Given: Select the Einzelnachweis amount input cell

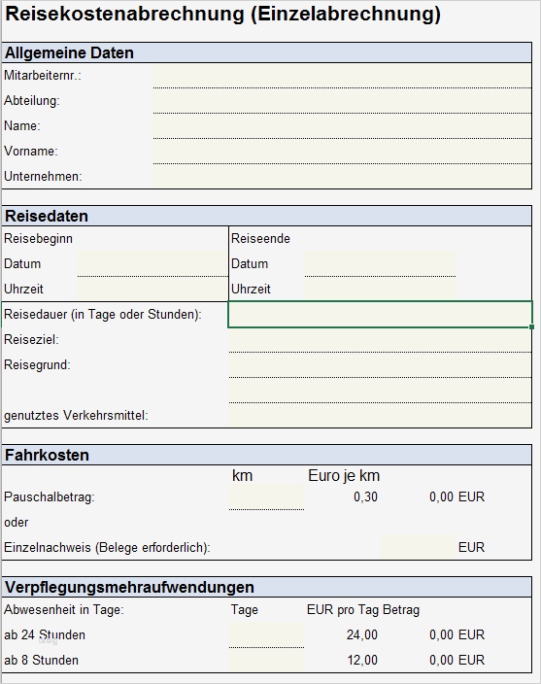Looking at the screenshot, I should tap(418, 547).
